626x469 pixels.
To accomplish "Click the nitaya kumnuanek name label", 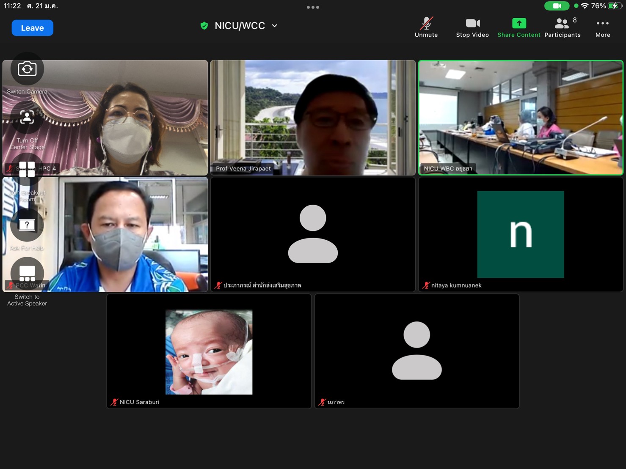I will click(x=456, y=285).
